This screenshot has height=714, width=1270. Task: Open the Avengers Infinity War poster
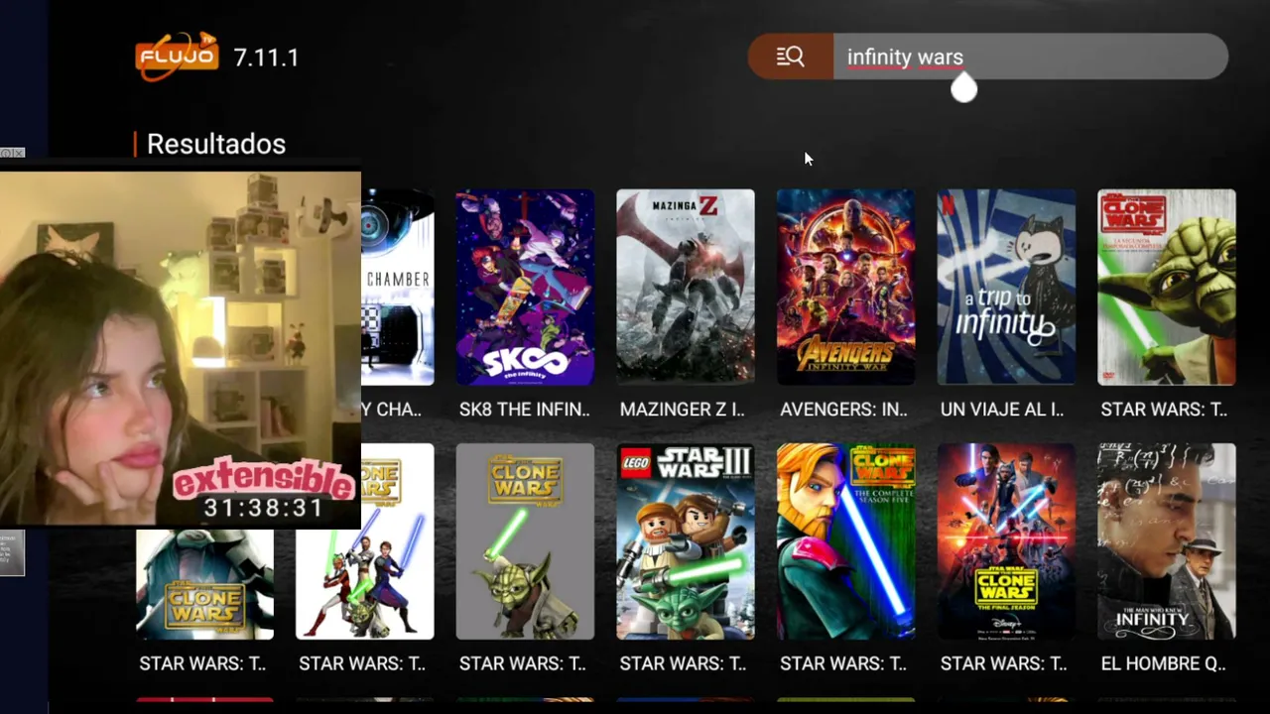tap(846, 287)
